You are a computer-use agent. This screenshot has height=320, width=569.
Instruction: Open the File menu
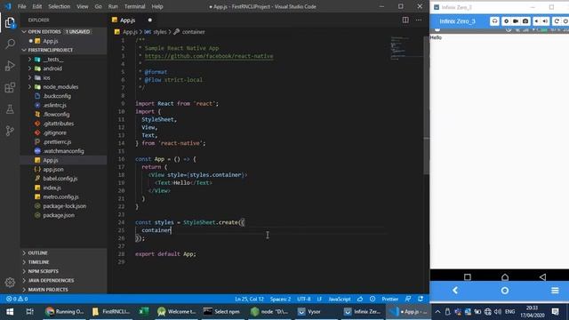coord(21,6)
